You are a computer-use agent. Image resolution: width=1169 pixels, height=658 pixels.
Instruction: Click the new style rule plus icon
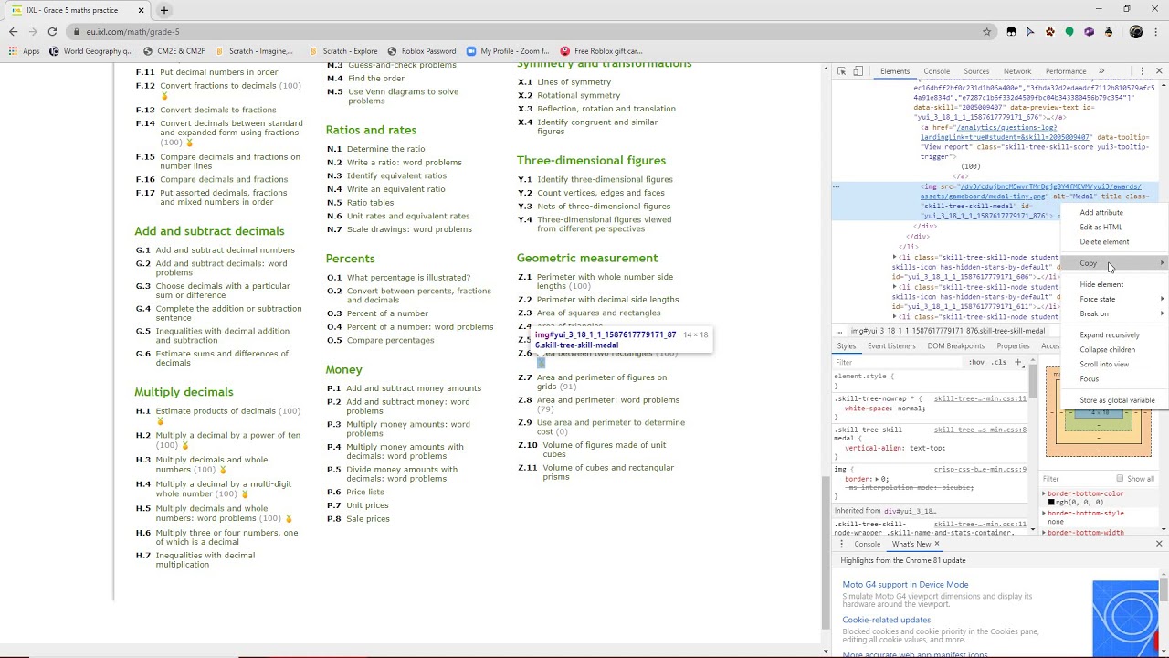tap(1018, 362)
